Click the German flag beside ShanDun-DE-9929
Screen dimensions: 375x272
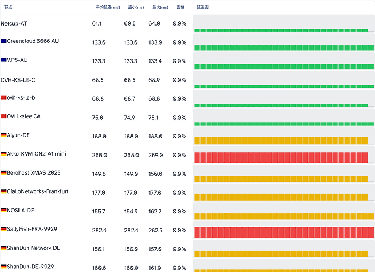pyautogui.click(x=3, y=267)
